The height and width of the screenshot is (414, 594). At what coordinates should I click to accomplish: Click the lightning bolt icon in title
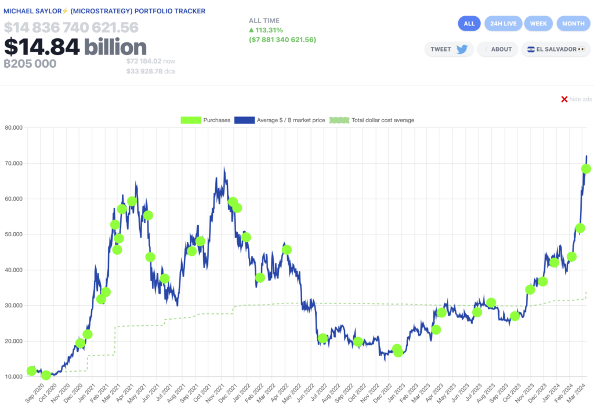coord(66,11)
